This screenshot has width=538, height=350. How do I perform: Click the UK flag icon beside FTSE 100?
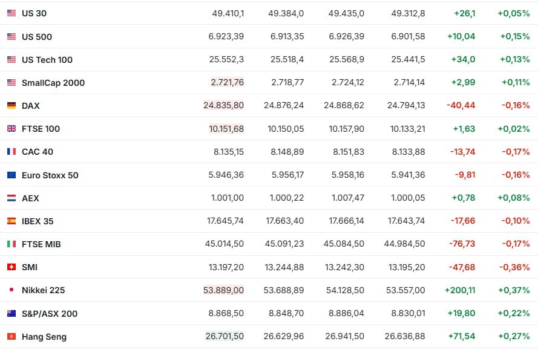(11, 129)
